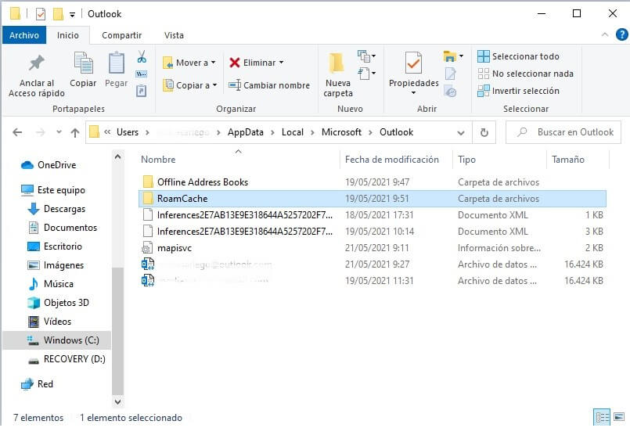Sort by Fecha de modificación column
The width and height of the screenshot is (630, 428).
tap(392, 160)
